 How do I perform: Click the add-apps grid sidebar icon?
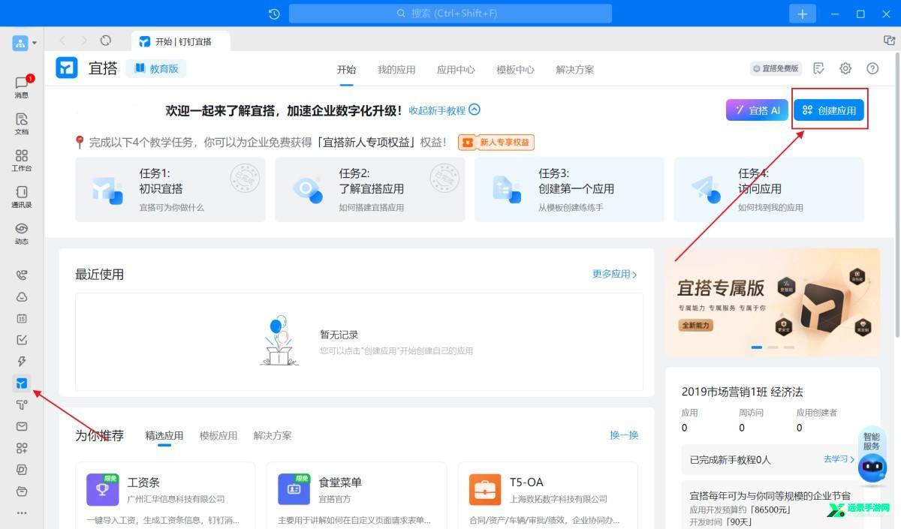coord(22,448)
